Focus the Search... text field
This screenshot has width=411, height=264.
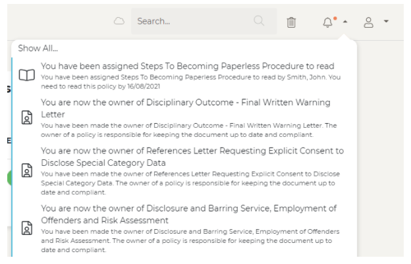[191, 21]
